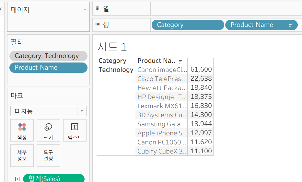Click the 행 (rows) shelf icon

tap(98, 25)
